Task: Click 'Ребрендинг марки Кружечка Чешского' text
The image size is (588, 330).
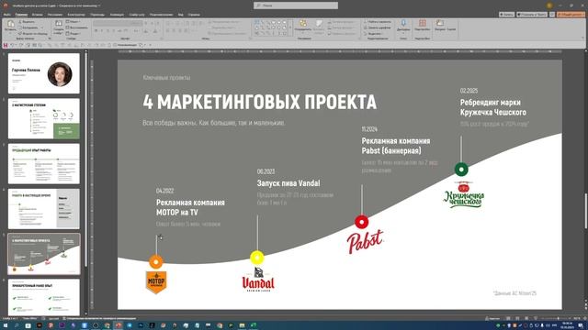Action: coord(493,107)
